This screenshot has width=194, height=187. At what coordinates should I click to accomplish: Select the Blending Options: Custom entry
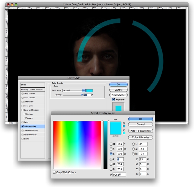(x=32, y=89)
